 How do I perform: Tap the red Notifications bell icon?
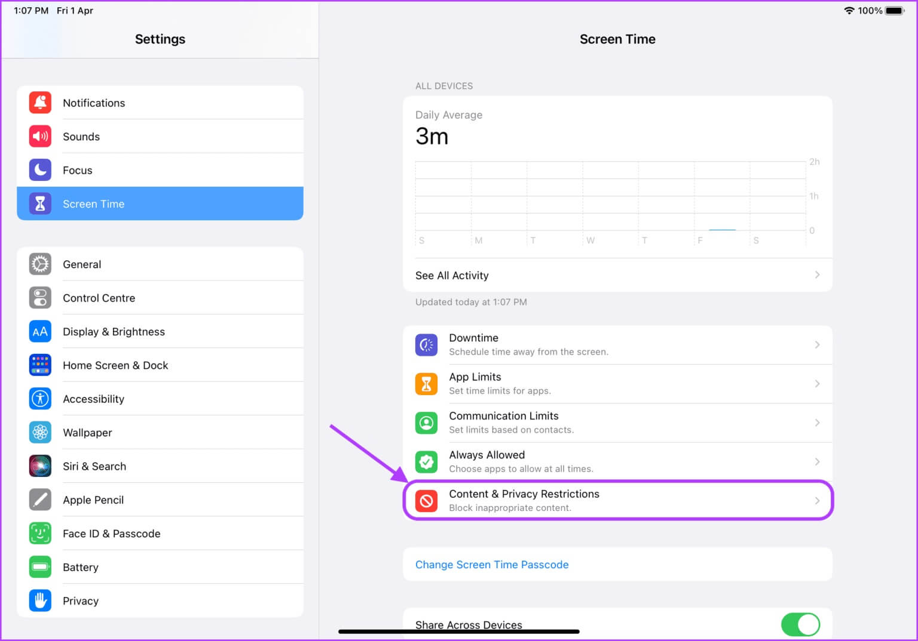click(x=40, y=103)
